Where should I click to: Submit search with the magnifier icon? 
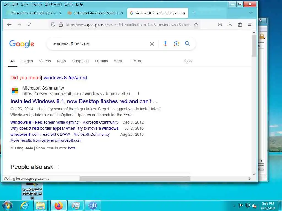(x=187, y=44)
